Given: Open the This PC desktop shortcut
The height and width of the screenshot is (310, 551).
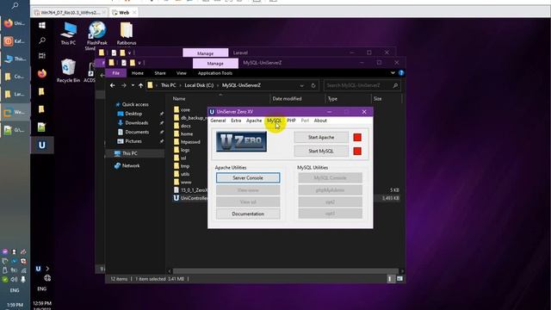Looking at the screenshot, I should click(68, 34).
